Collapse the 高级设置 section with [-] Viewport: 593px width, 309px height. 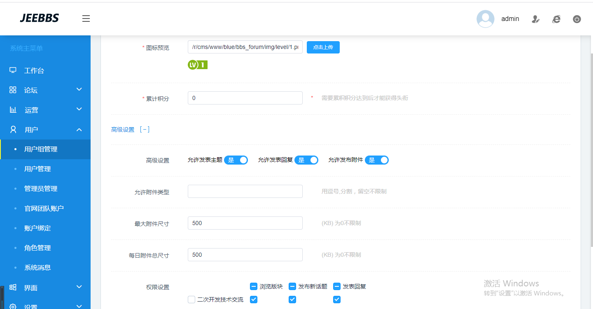tap(145, 130)
